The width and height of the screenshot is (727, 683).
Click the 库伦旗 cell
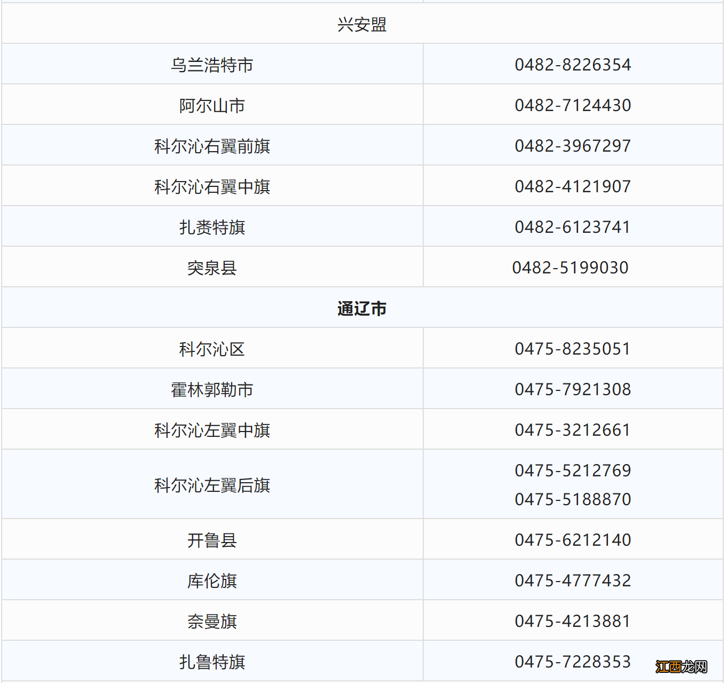coord(212,580)
